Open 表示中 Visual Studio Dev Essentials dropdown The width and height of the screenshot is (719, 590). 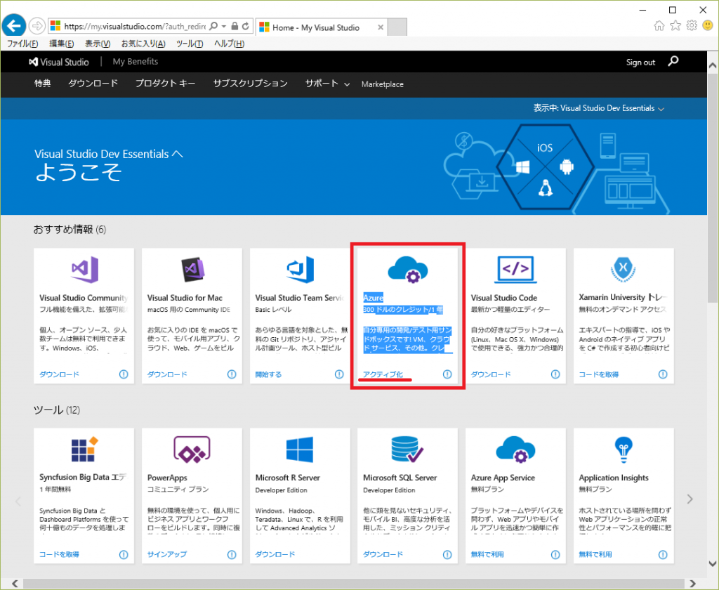point(598,108)
